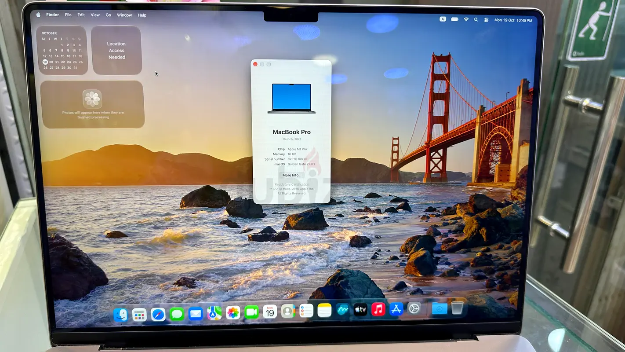Open the Mail app in Dock
The image size is (625, 352).
[x=196, y=314]
